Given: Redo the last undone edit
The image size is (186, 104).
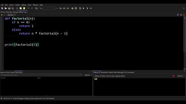Looking at the screenshot, I should (x=32, y=8).
